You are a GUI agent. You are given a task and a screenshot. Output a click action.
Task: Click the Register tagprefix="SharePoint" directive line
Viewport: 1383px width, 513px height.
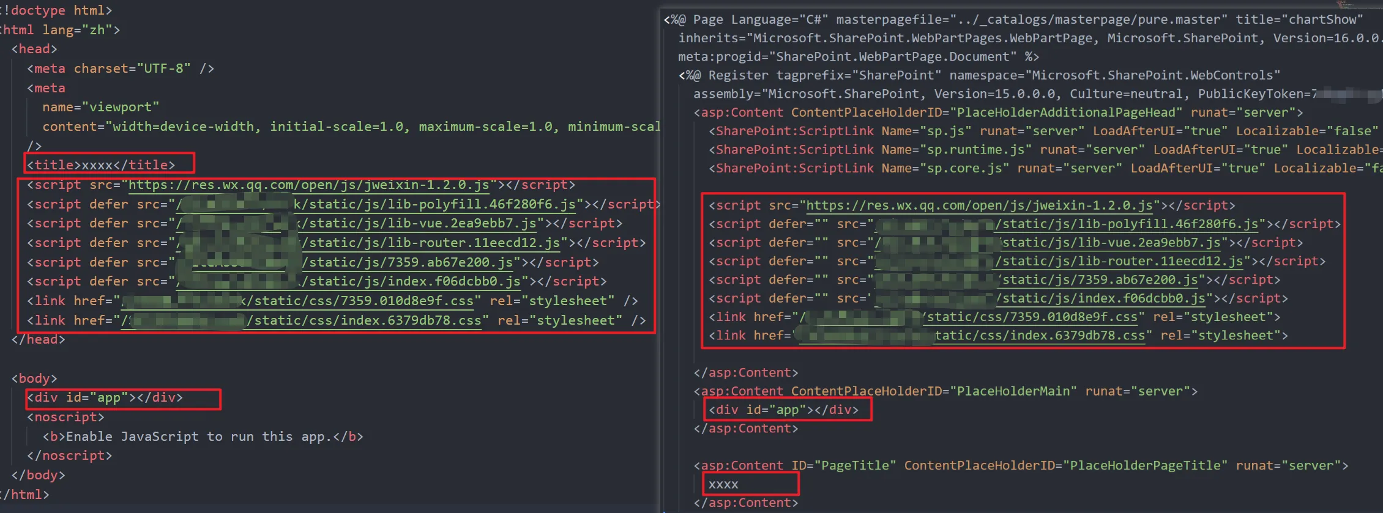(980, 75)
